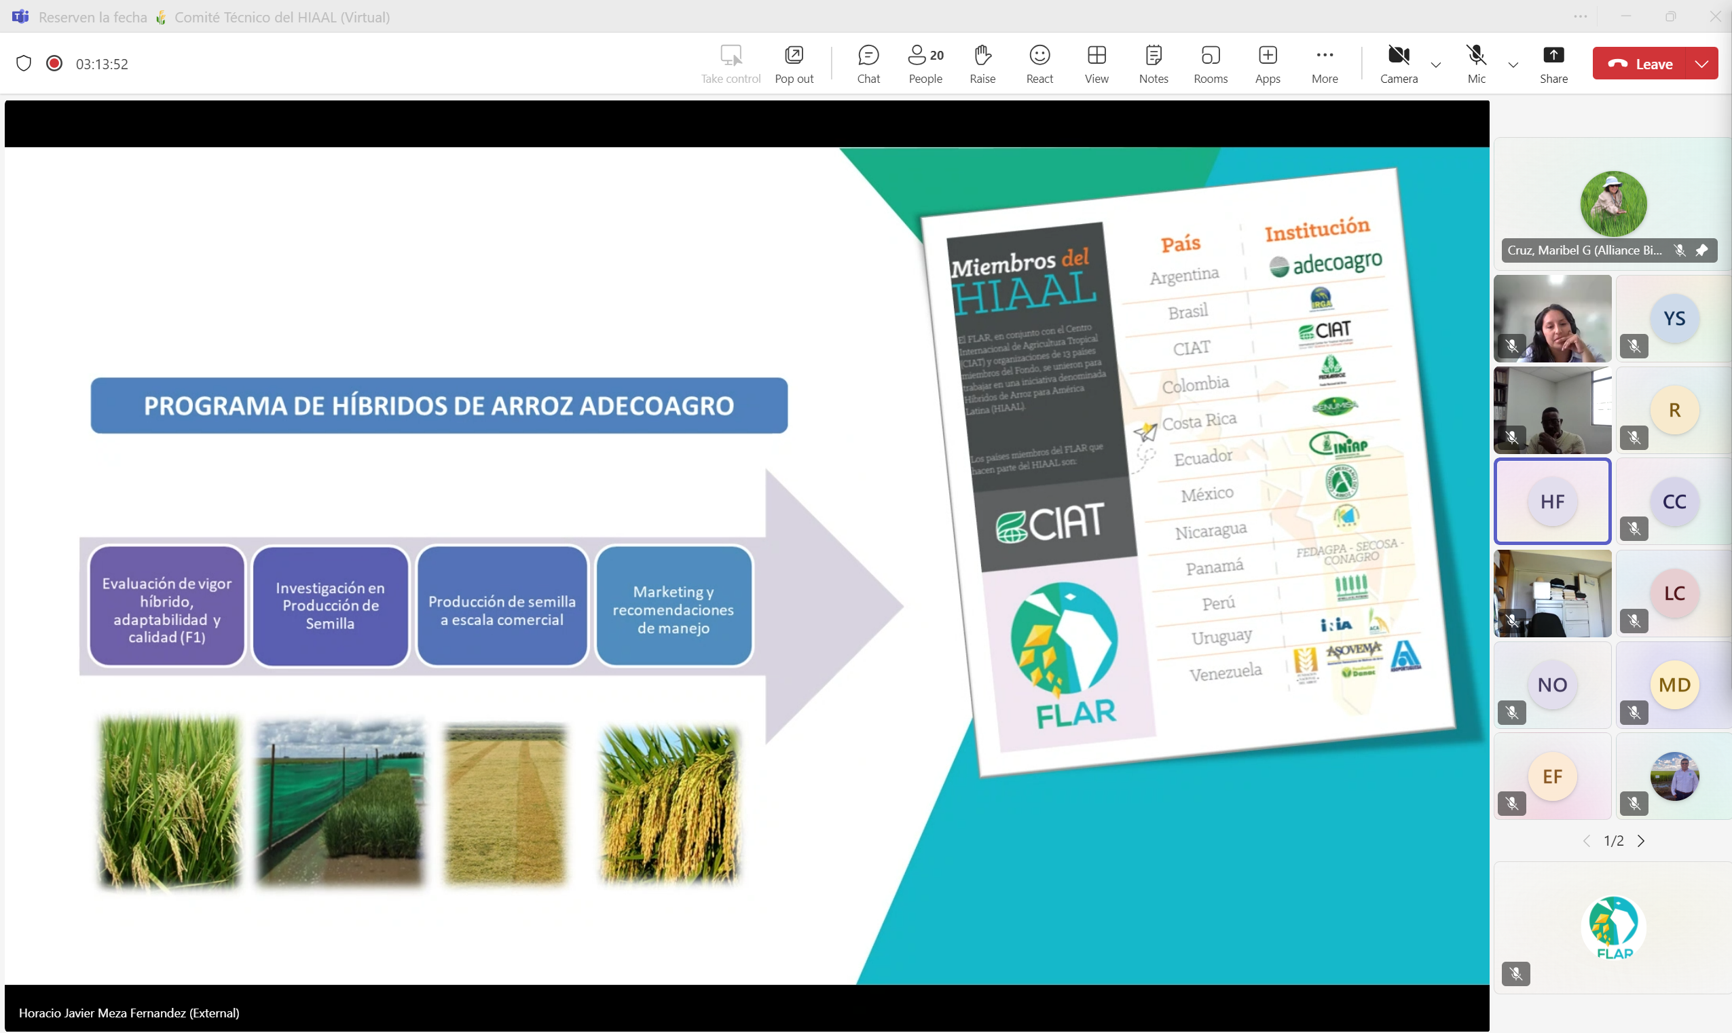Click the man in office video tile
Viewport: 1732px width, 1033px height.
point(1552,410)
